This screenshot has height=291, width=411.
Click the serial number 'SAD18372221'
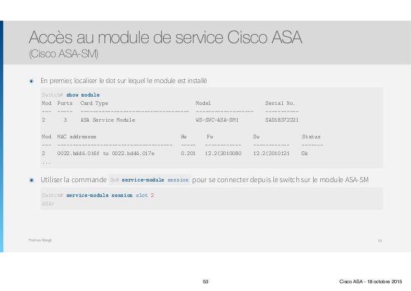(x=282, y=120)
